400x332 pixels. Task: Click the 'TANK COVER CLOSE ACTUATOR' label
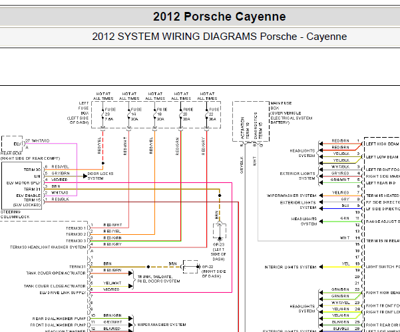(55, 286)
